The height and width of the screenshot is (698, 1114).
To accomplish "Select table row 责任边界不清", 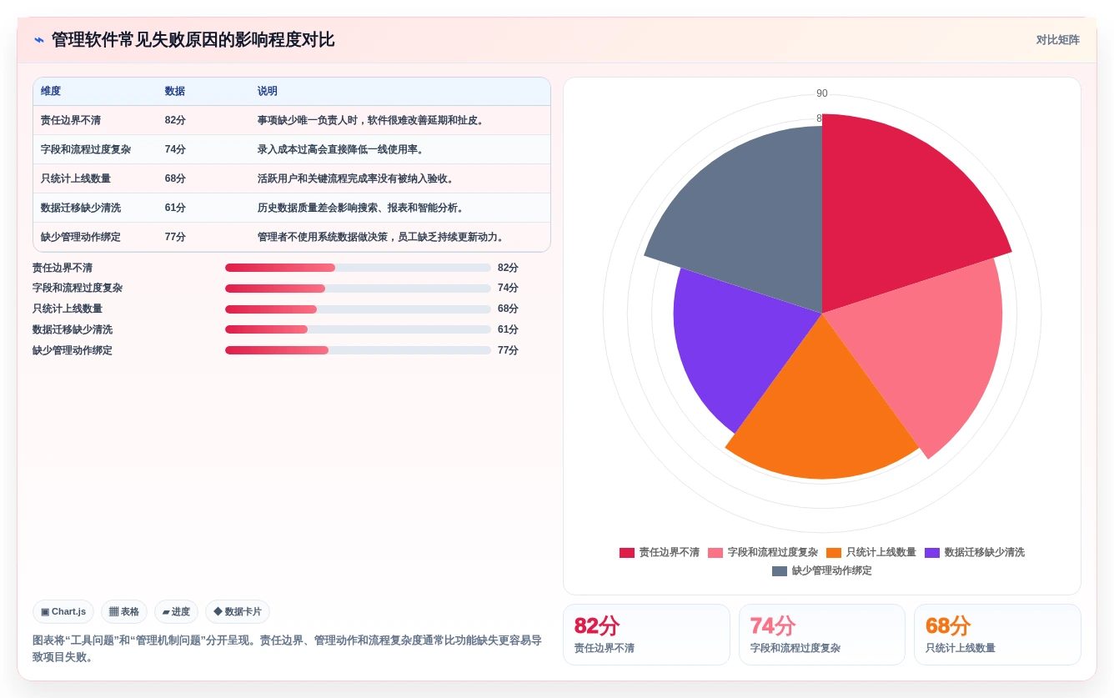I will click(292, 120).
